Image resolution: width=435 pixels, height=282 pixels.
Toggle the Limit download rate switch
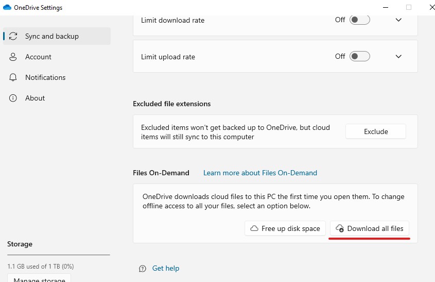pyautogui.click(x=359, y=20)
